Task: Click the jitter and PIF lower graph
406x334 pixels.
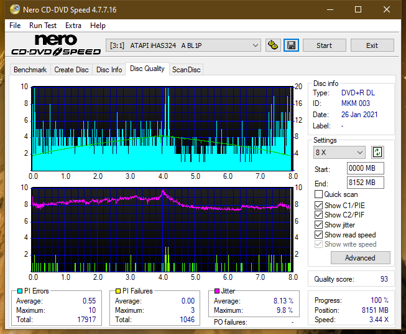Action: pos(162,229)
